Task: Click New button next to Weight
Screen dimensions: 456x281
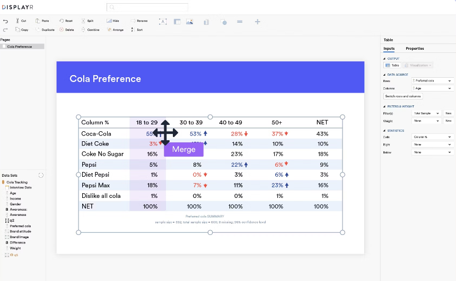Action: tap(449, 121)
